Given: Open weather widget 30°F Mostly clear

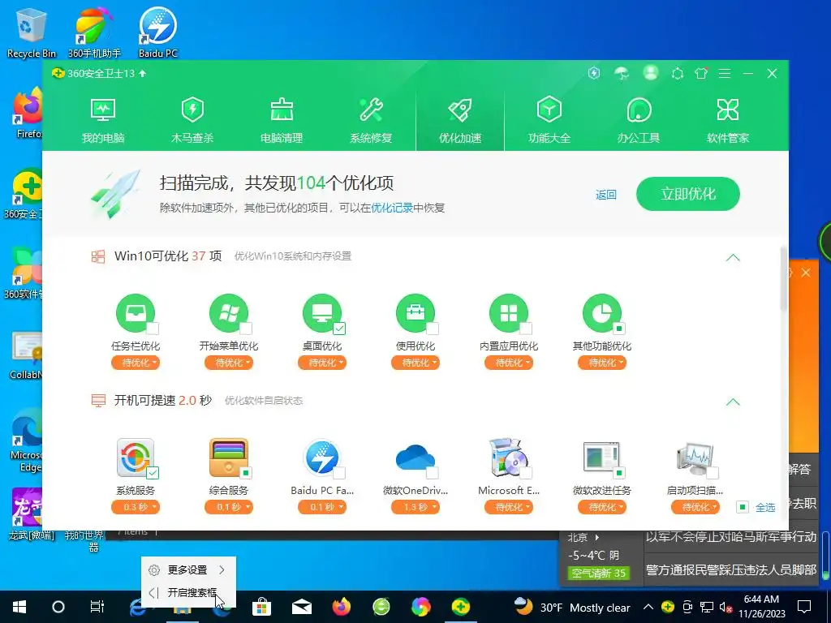Looking at the screenshot, I should point(572,607).
